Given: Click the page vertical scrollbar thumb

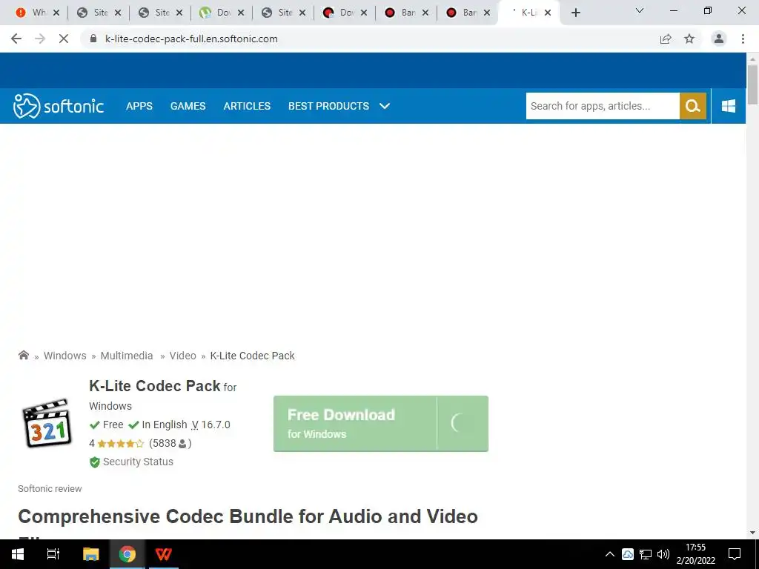Looking at the screenshot, I should (752, 84).
